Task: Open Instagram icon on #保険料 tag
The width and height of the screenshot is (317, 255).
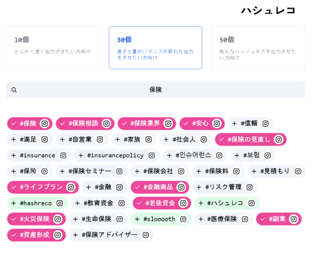Action: (236, 171)
